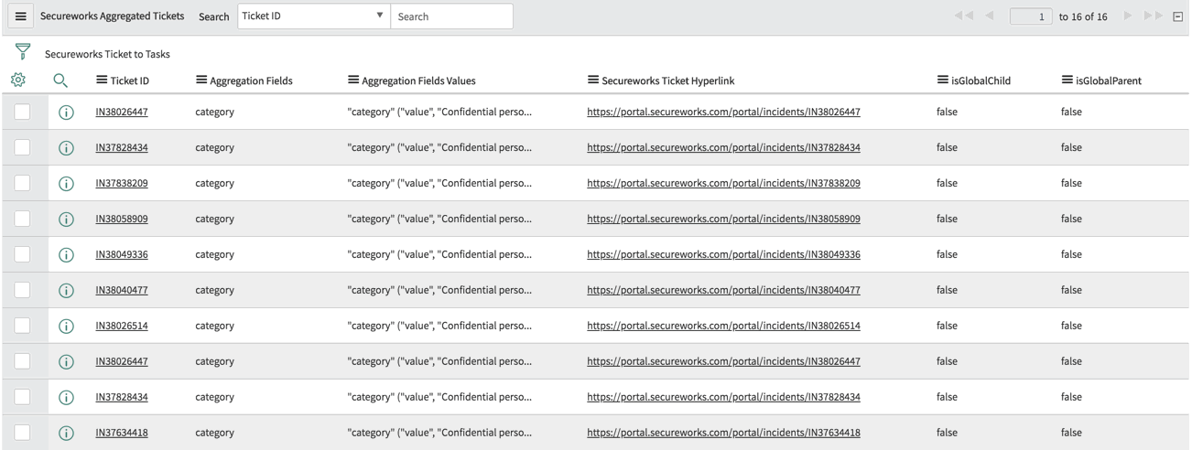
Task: Open ticket link IN37634418
Action: [122, 433]
